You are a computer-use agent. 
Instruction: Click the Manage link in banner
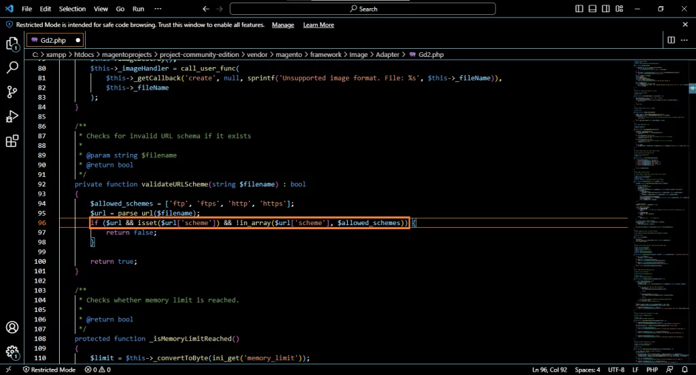tap(283, 25)
